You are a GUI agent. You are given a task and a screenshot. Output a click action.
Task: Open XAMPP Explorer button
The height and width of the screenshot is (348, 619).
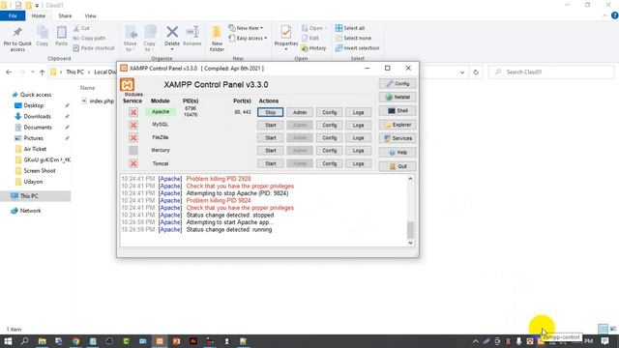tap(398, 125)
